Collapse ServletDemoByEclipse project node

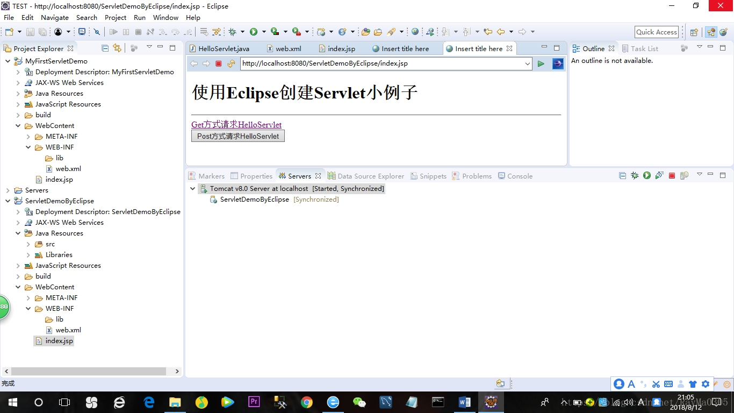pyautogui.click(x=8, y=201)
